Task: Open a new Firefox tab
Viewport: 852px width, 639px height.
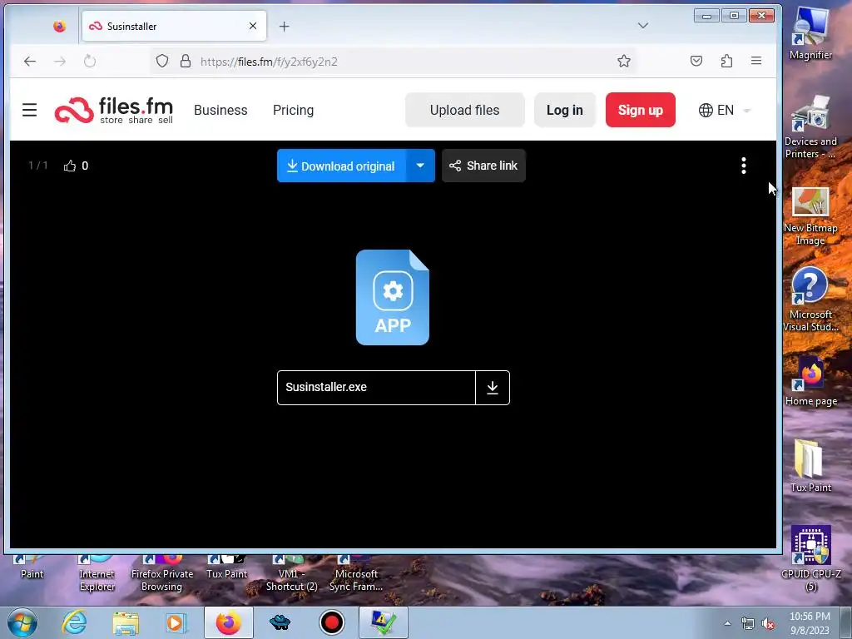Action: coord(285,26)
